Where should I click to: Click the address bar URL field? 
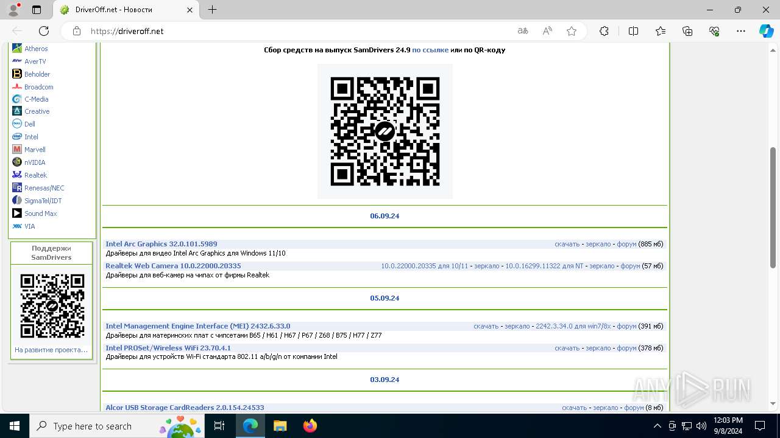point(299,31)
